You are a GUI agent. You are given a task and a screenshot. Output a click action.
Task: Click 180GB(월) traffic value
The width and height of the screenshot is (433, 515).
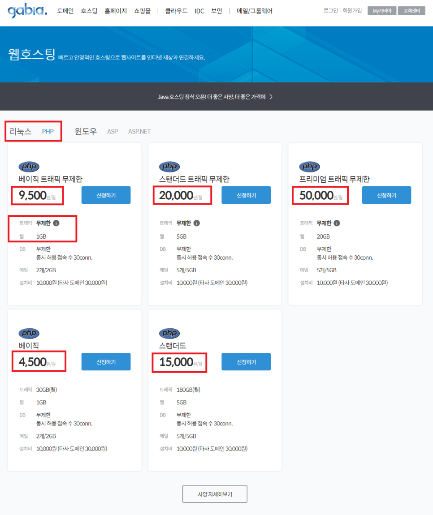click(188, 390)
